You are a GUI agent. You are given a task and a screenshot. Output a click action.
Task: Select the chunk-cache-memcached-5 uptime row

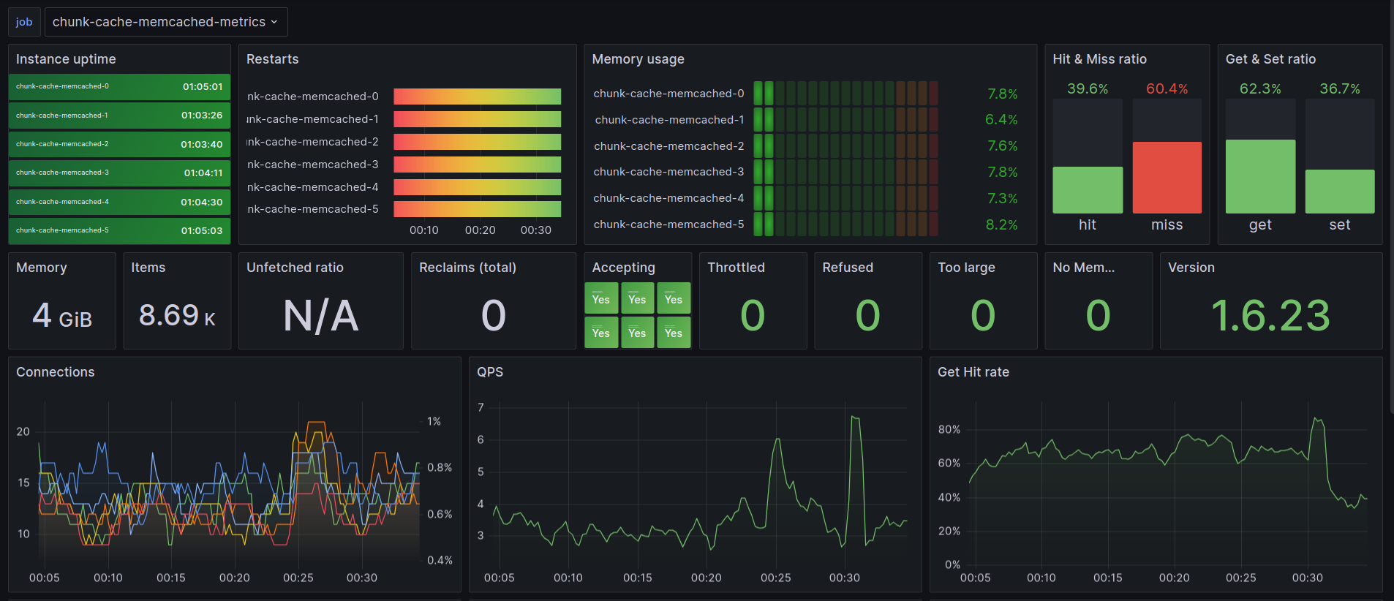[119, 230]
